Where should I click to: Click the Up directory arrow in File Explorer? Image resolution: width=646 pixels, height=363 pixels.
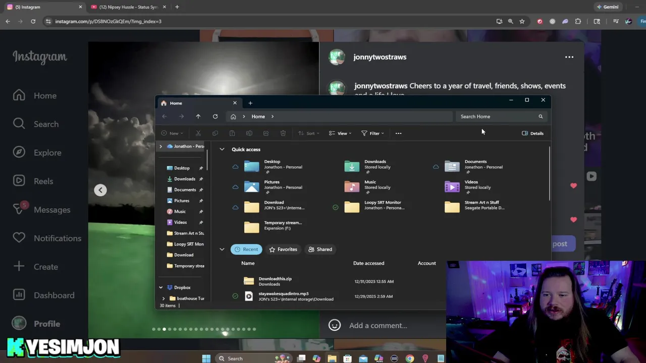pos(198,116)
